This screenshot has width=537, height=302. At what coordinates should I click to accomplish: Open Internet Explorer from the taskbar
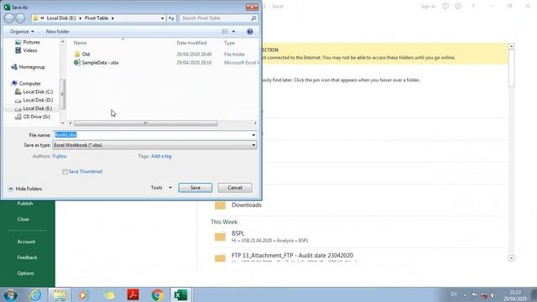35,294
